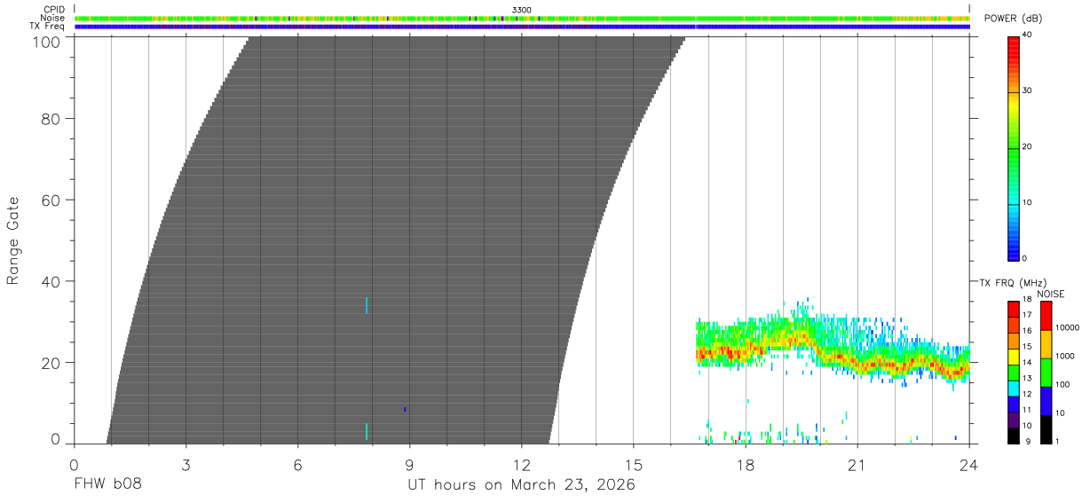Click the UT hours on March 23, 2026 title
Screen dimensions: 1090x503
(x=521, y=485)
